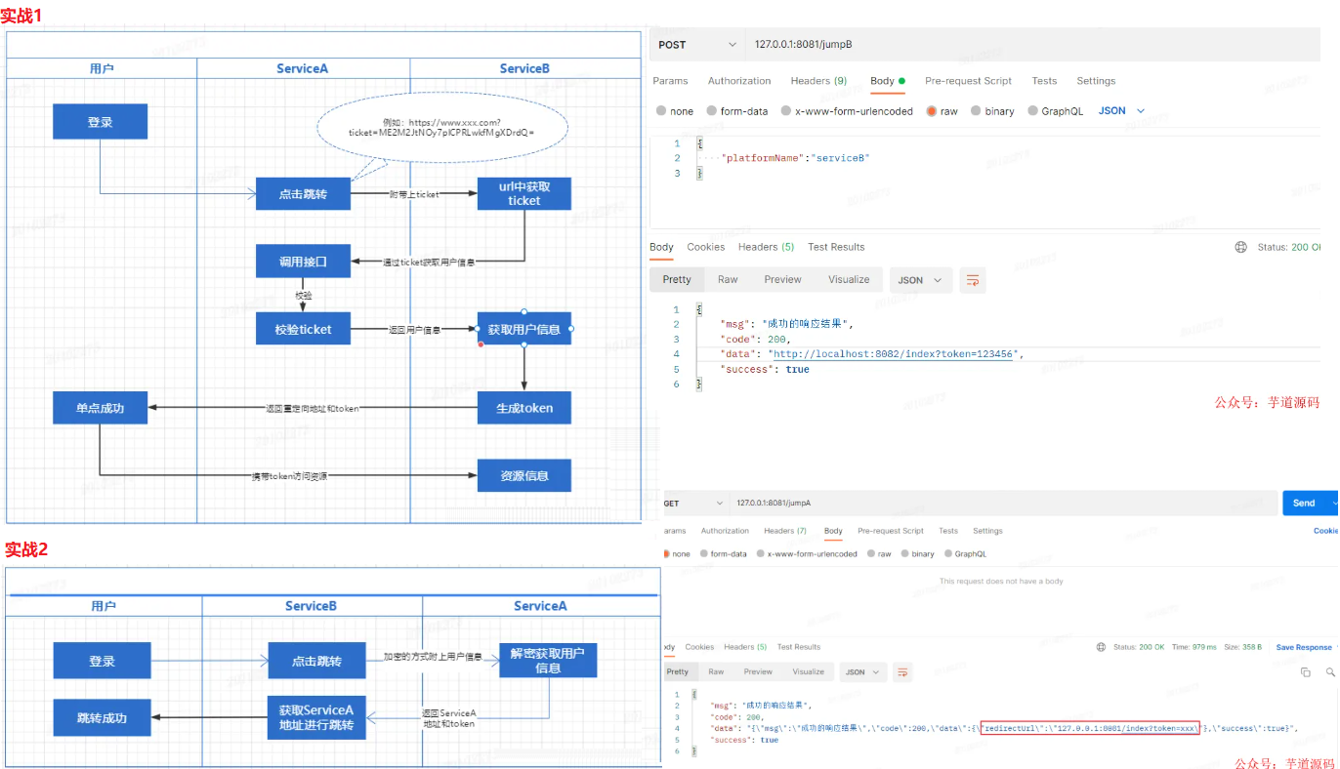Toggle the word wrap icon in POST response
The image size is (1340, 769).
click(x=972, y=280)
